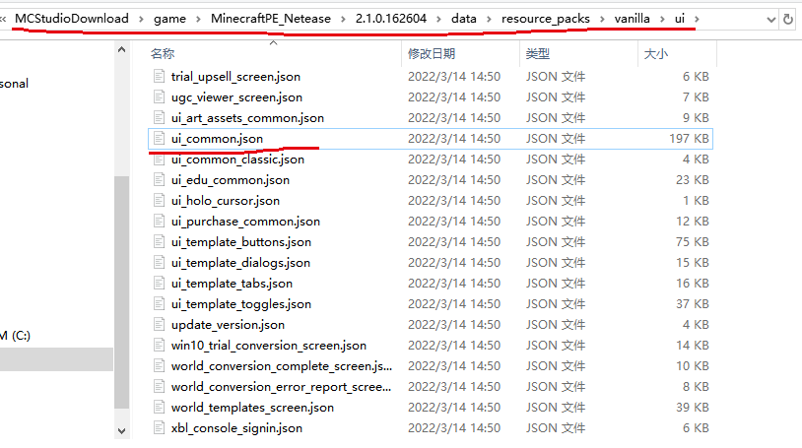Select the (C:) drive in navigation pane
Viewport: 802px width, 448px height.
[x=16, y=336]
